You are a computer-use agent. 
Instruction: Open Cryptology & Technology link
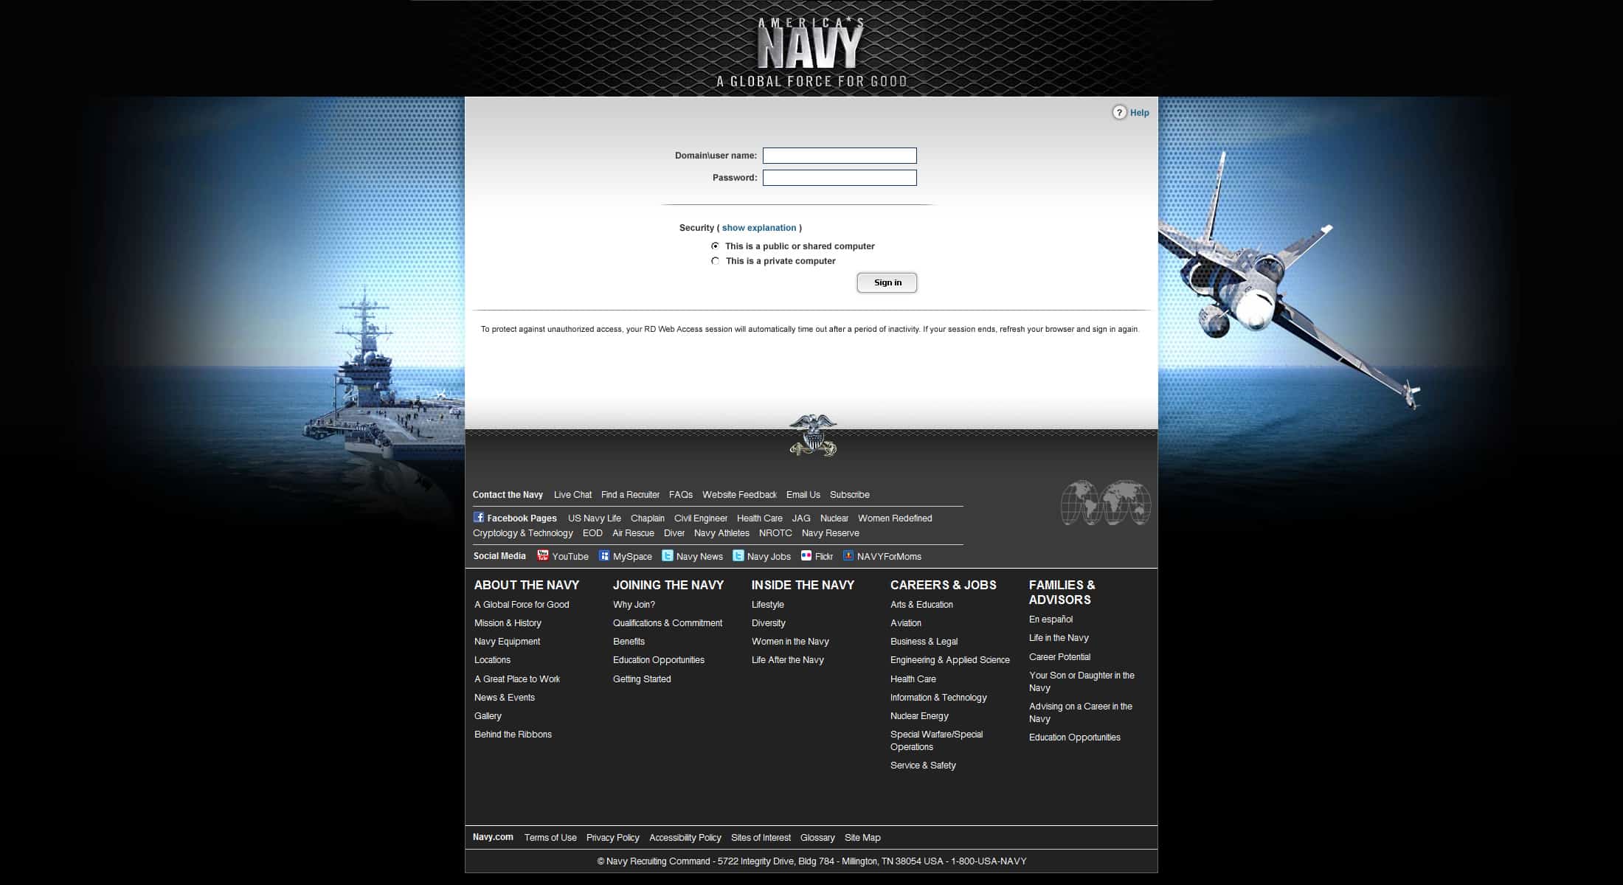pos(523,533)
